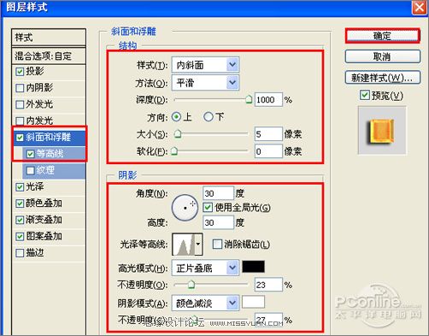Click the white shadow mode color swatch

[x=253, y=302]
